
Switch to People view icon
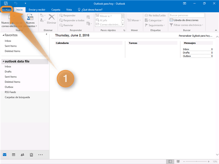(x=22, y=155)
